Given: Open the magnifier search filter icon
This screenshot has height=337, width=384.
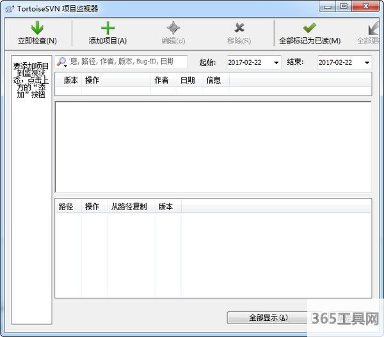Looking at the screenshot, I should pyautogui.click(x=62, y=62).
